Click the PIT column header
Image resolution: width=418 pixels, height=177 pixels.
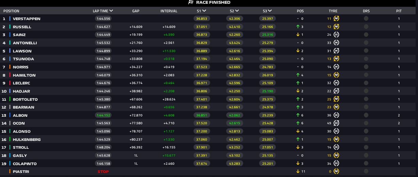pos(399,11)
